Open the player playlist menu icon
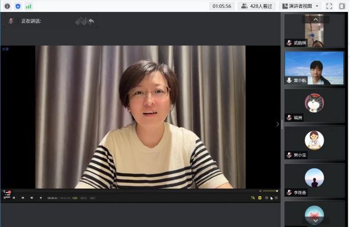The image size is (350, 227). [276, 198]
